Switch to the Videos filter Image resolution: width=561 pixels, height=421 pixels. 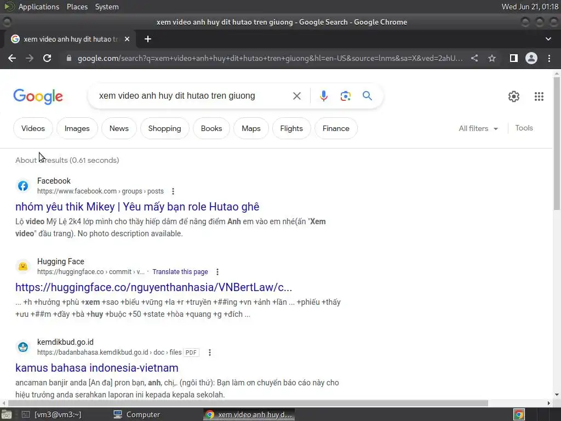33,128
